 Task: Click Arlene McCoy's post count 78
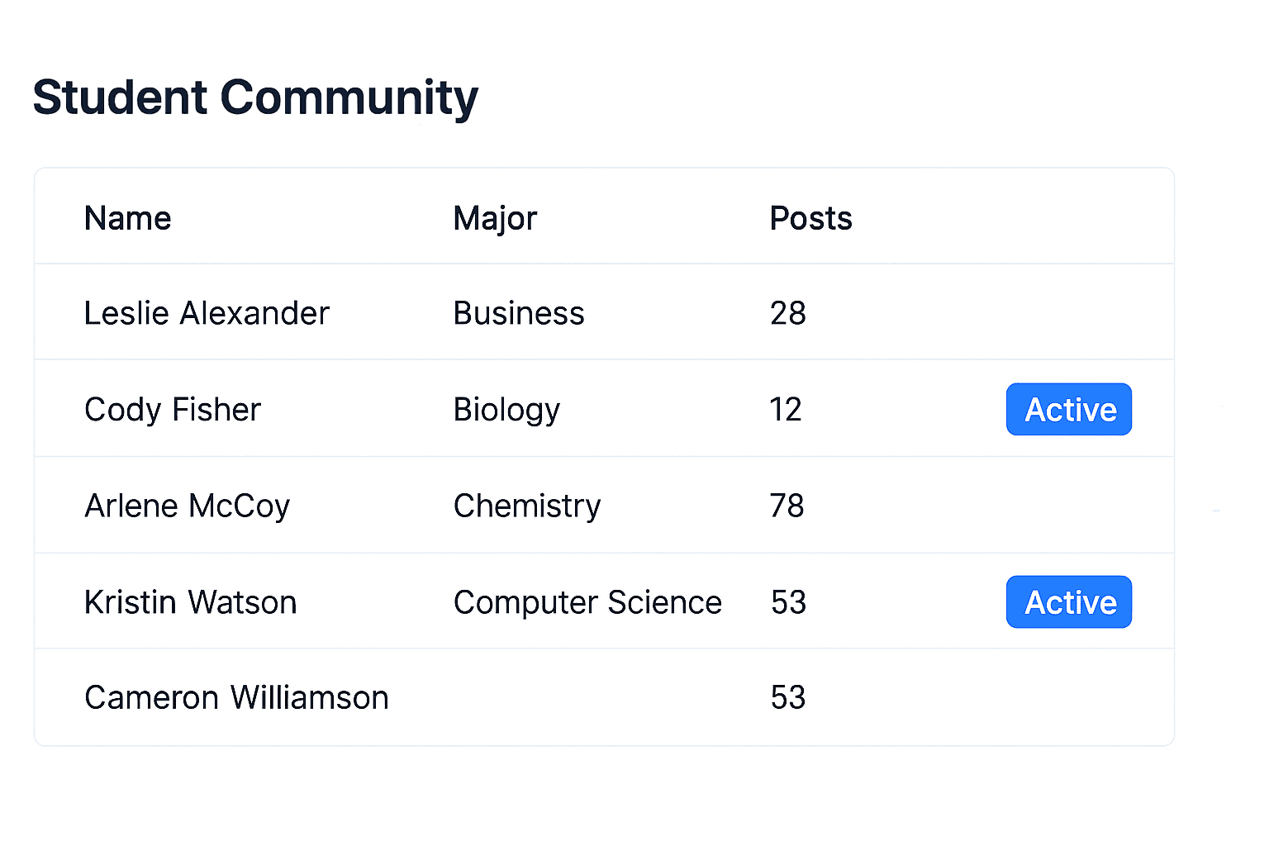787,506
